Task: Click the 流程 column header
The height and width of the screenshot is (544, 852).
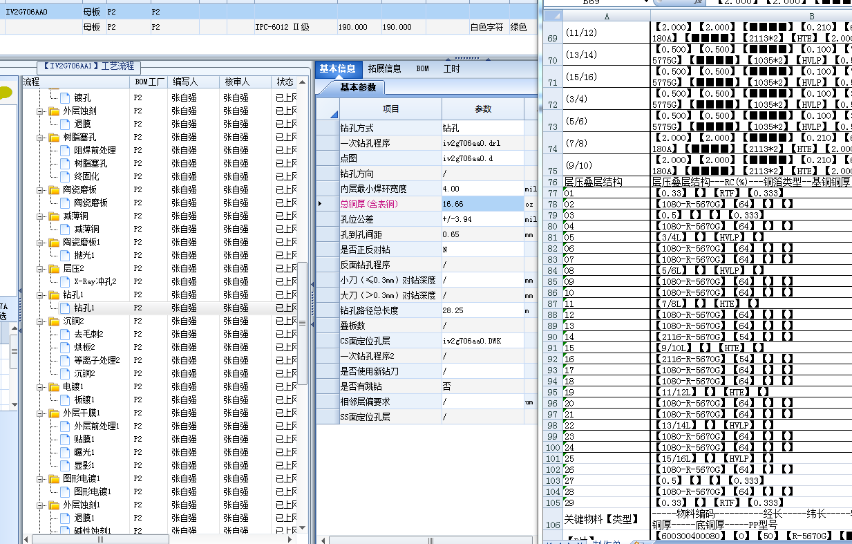Action: pos(76,82)
